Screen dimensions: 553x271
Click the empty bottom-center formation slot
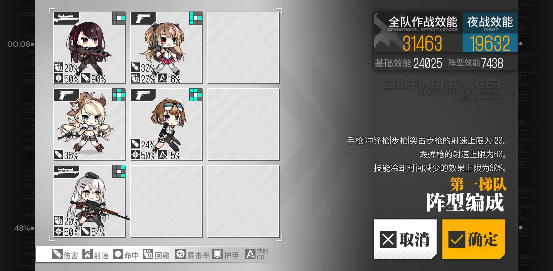tap(166, 201)
